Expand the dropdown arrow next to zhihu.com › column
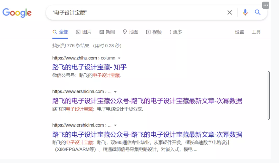This screenshot has width=279, height=163. [119, 58]
